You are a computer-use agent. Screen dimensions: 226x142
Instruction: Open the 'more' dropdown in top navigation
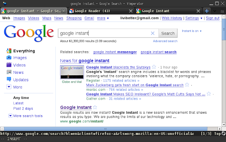click(x=103, y=18)
